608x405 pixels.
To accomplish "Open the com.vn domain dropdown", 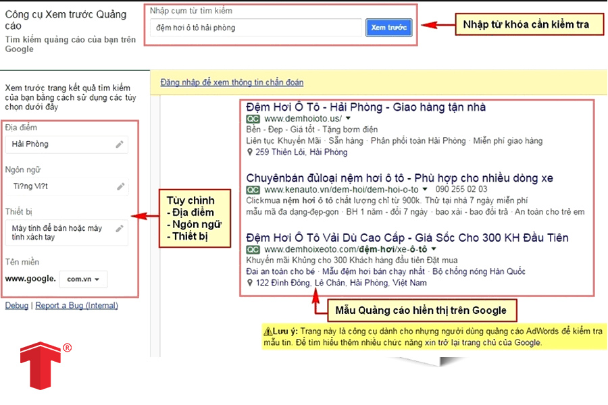I will 83,279.
